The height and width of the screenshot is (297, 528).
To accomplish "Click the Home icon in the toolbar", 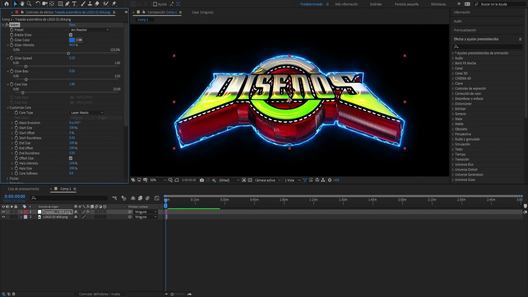I will [x=6, y=4].
